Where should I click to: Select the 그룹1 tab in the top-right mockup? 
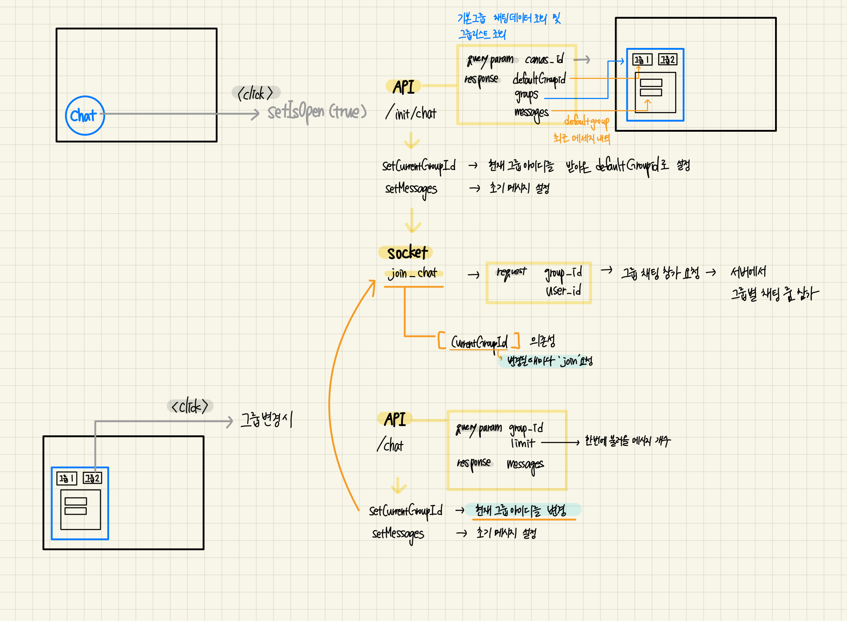pos(642,60)
